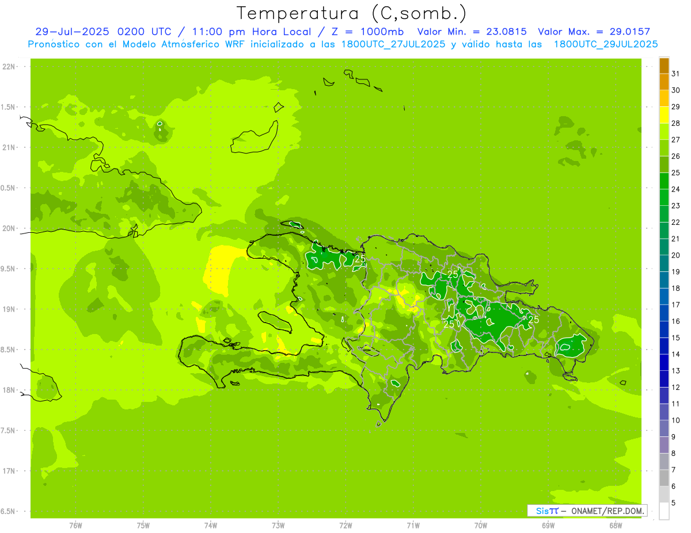Pick the gold legend swatch between 29 and 30
This screenshot has width=691, height=533.
[664, 98]
